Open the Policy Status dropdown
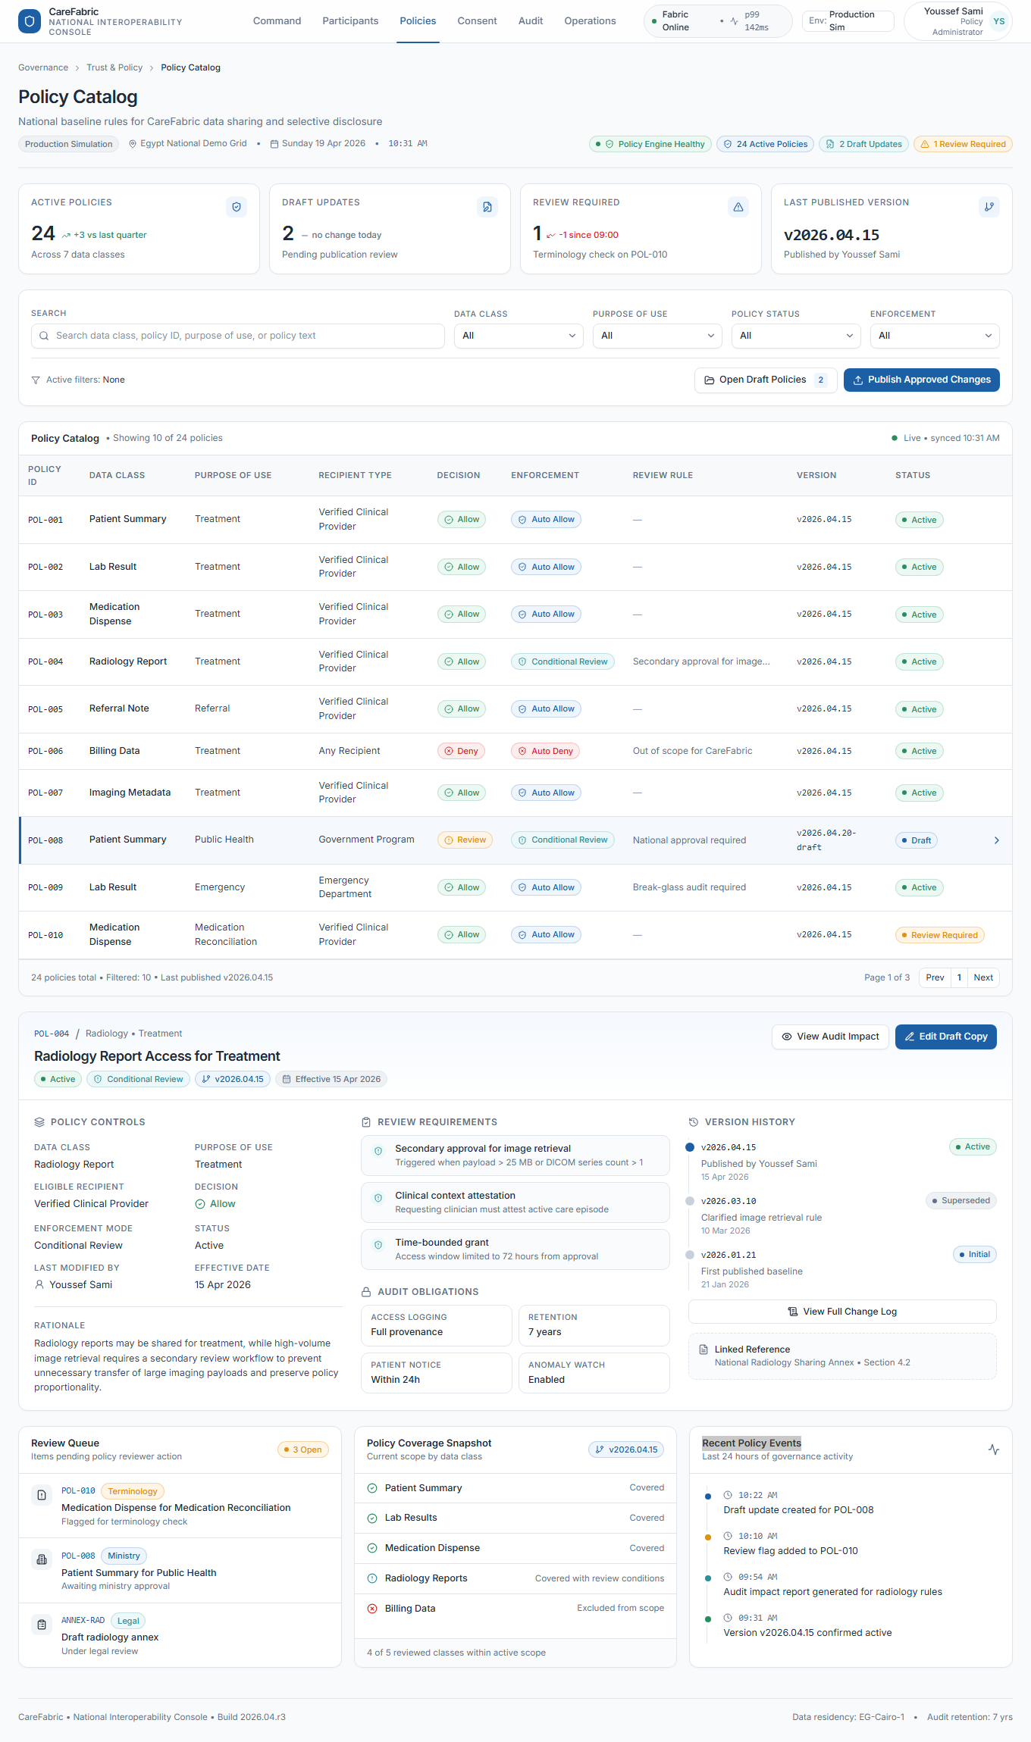Screen dimensions: 1031x1742 click(796, 336)
